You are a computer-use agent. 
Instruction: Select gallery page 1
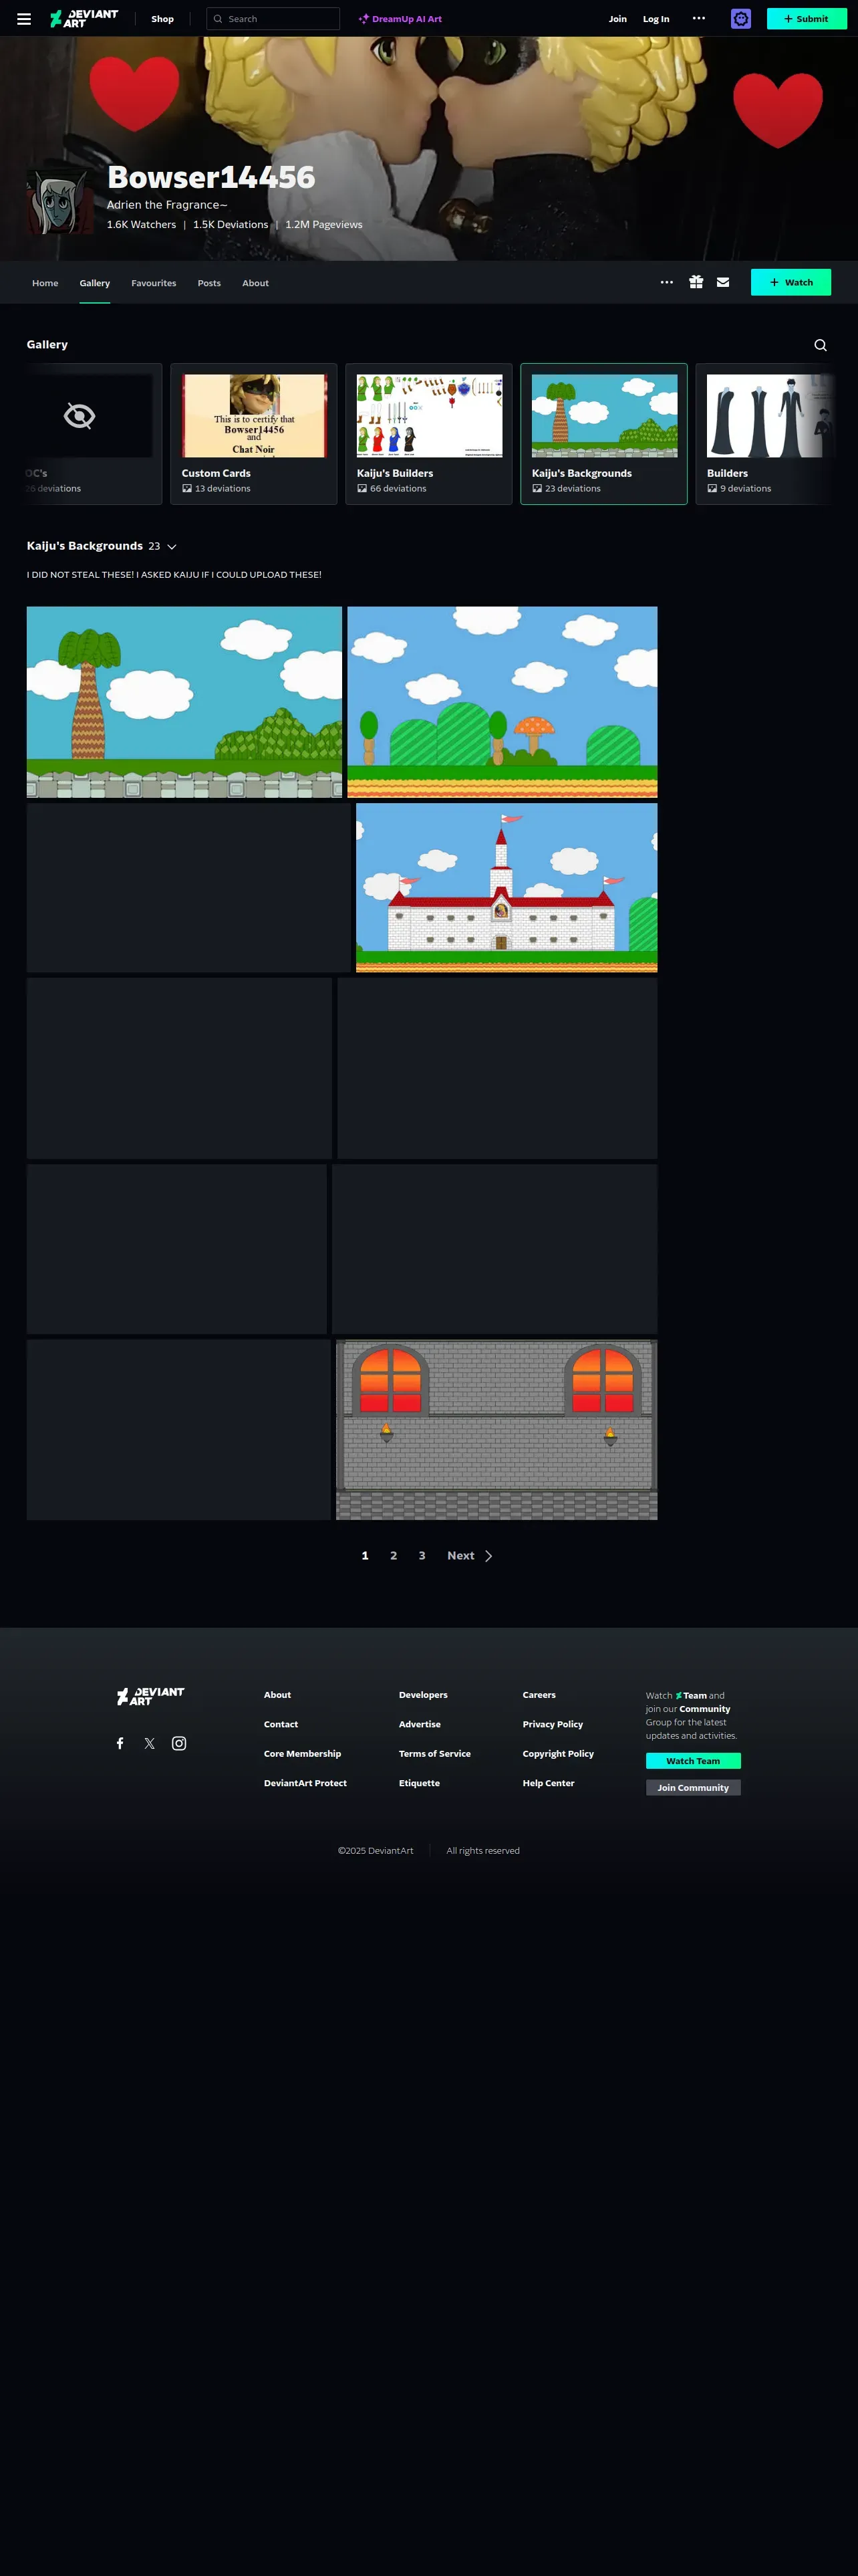tap(365, 1556)
